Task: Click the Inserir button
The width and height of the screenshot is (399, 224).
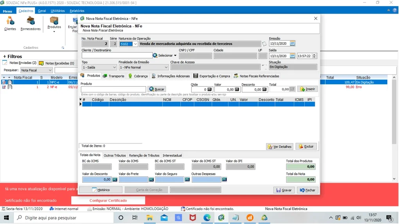Action: pos(307,89)
